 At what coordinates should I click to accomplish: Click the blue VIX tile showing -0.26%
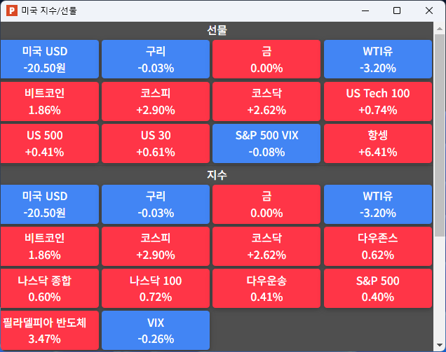click(x=156, y=330)
